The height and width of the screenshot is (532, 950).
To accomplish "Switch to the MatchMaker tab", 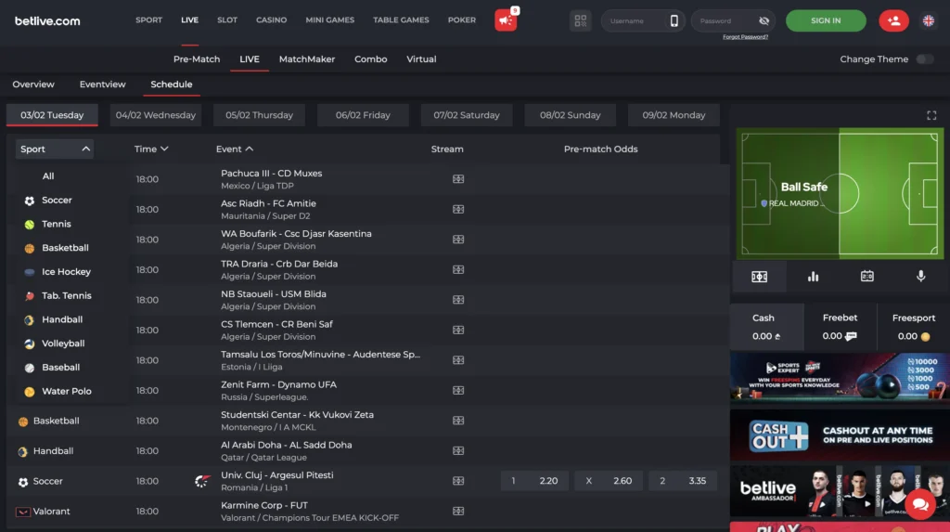I will pyautogui.click(x=306, y=58).
